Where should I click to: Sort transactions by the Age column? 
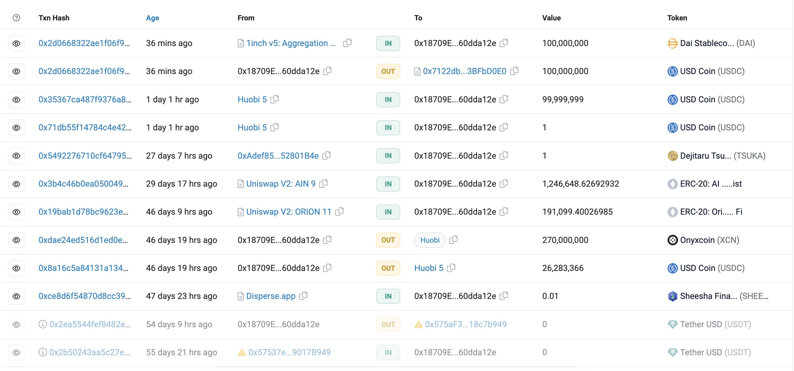pos(152,18)
